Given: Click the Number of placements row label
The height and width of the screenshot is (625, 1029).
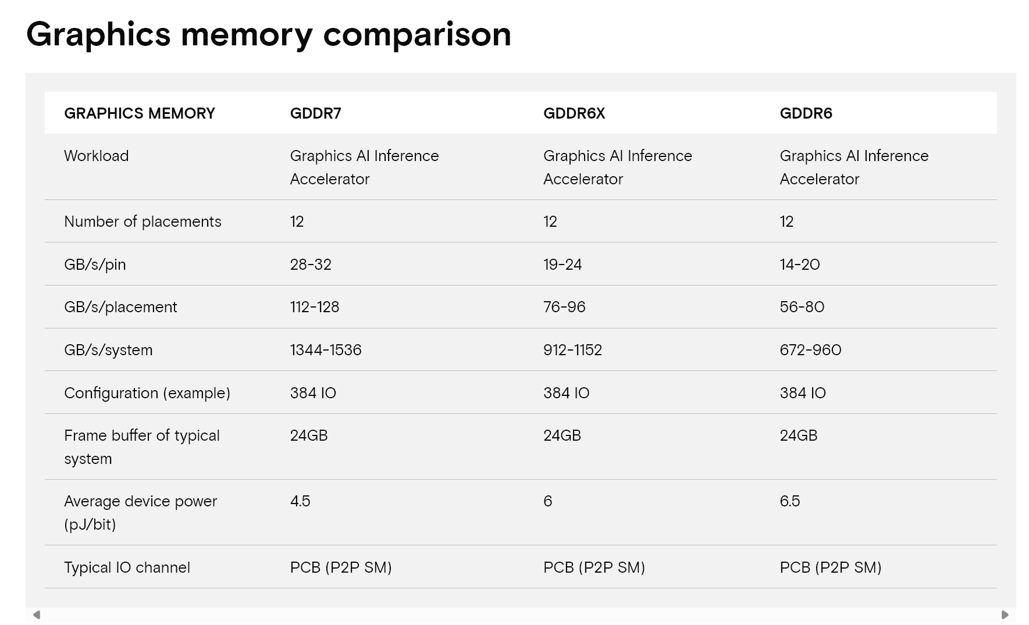Looking at the screenshot, I should coord(143,222).
